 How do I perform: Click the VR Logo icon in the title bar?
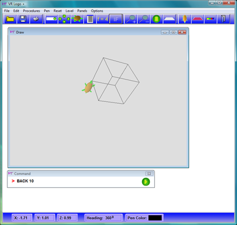click(5, 3)
